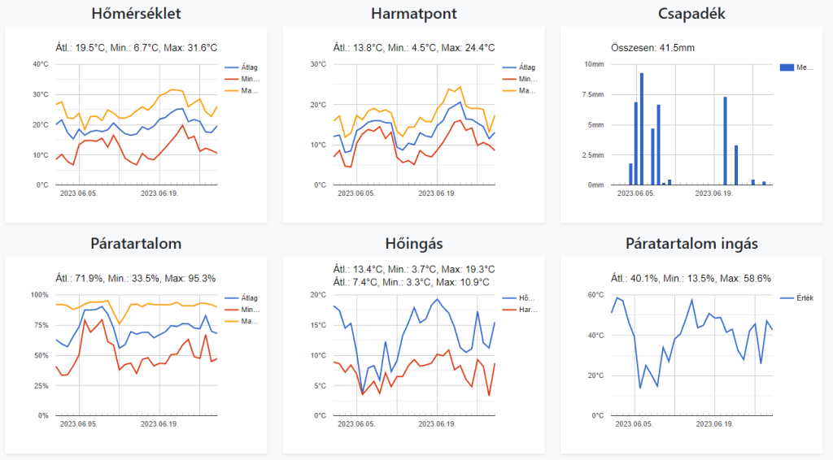Click the 2023.06.05. axis label in Hőingás chart
This screenshot has height=460, width=833.
(x=355, y=424)
